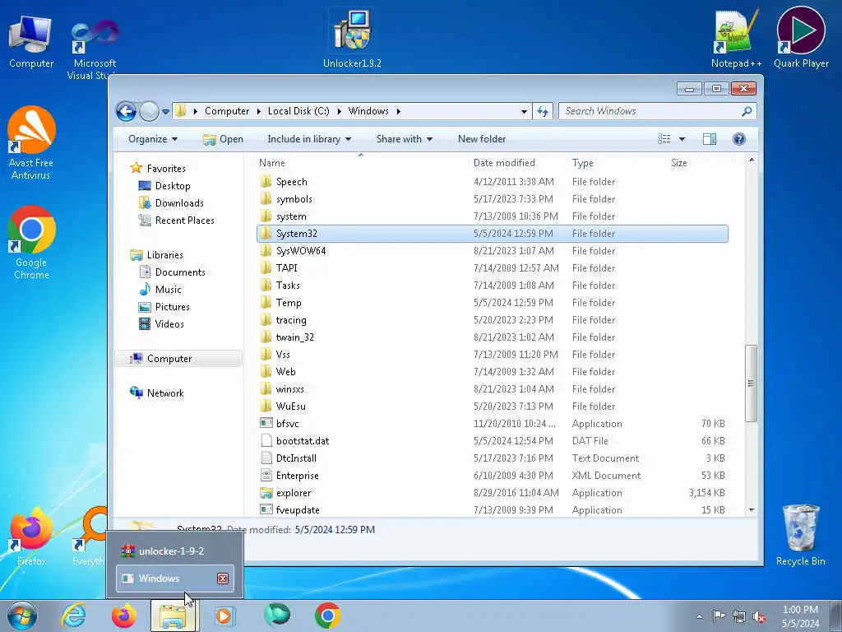
Task: Sort by the Size column header
Action: pos(678,163)
